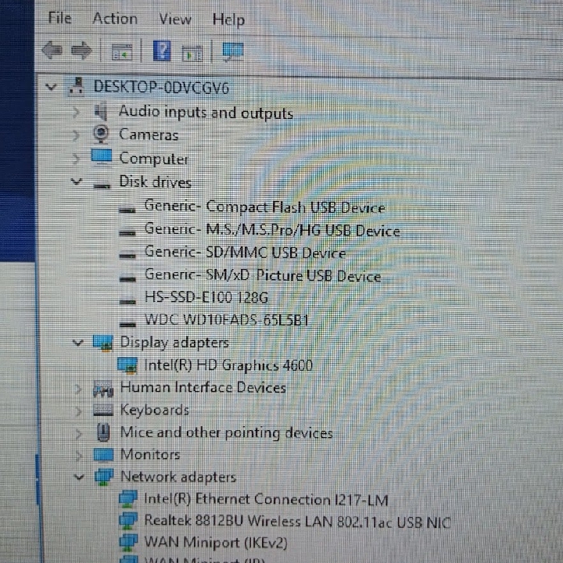Select the WDC WD10EADS-65L5B1 entry
Viewport: 563px width, 563px height.
(x=227, y=320)
